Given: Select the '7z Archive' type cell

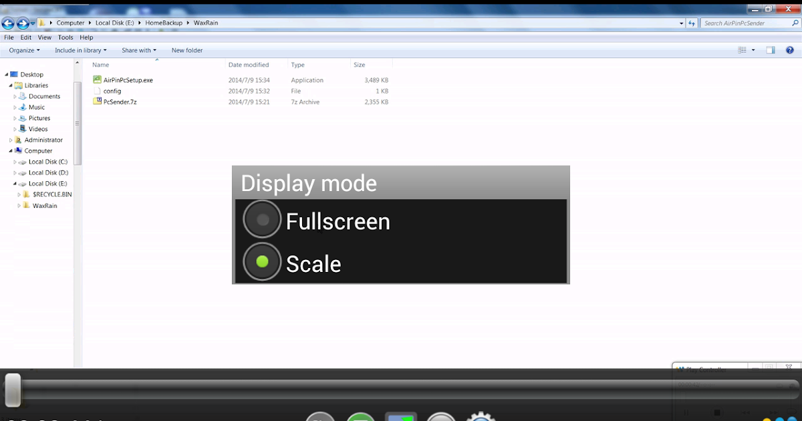Looking at the screenshot, I should tap(305, 102).
